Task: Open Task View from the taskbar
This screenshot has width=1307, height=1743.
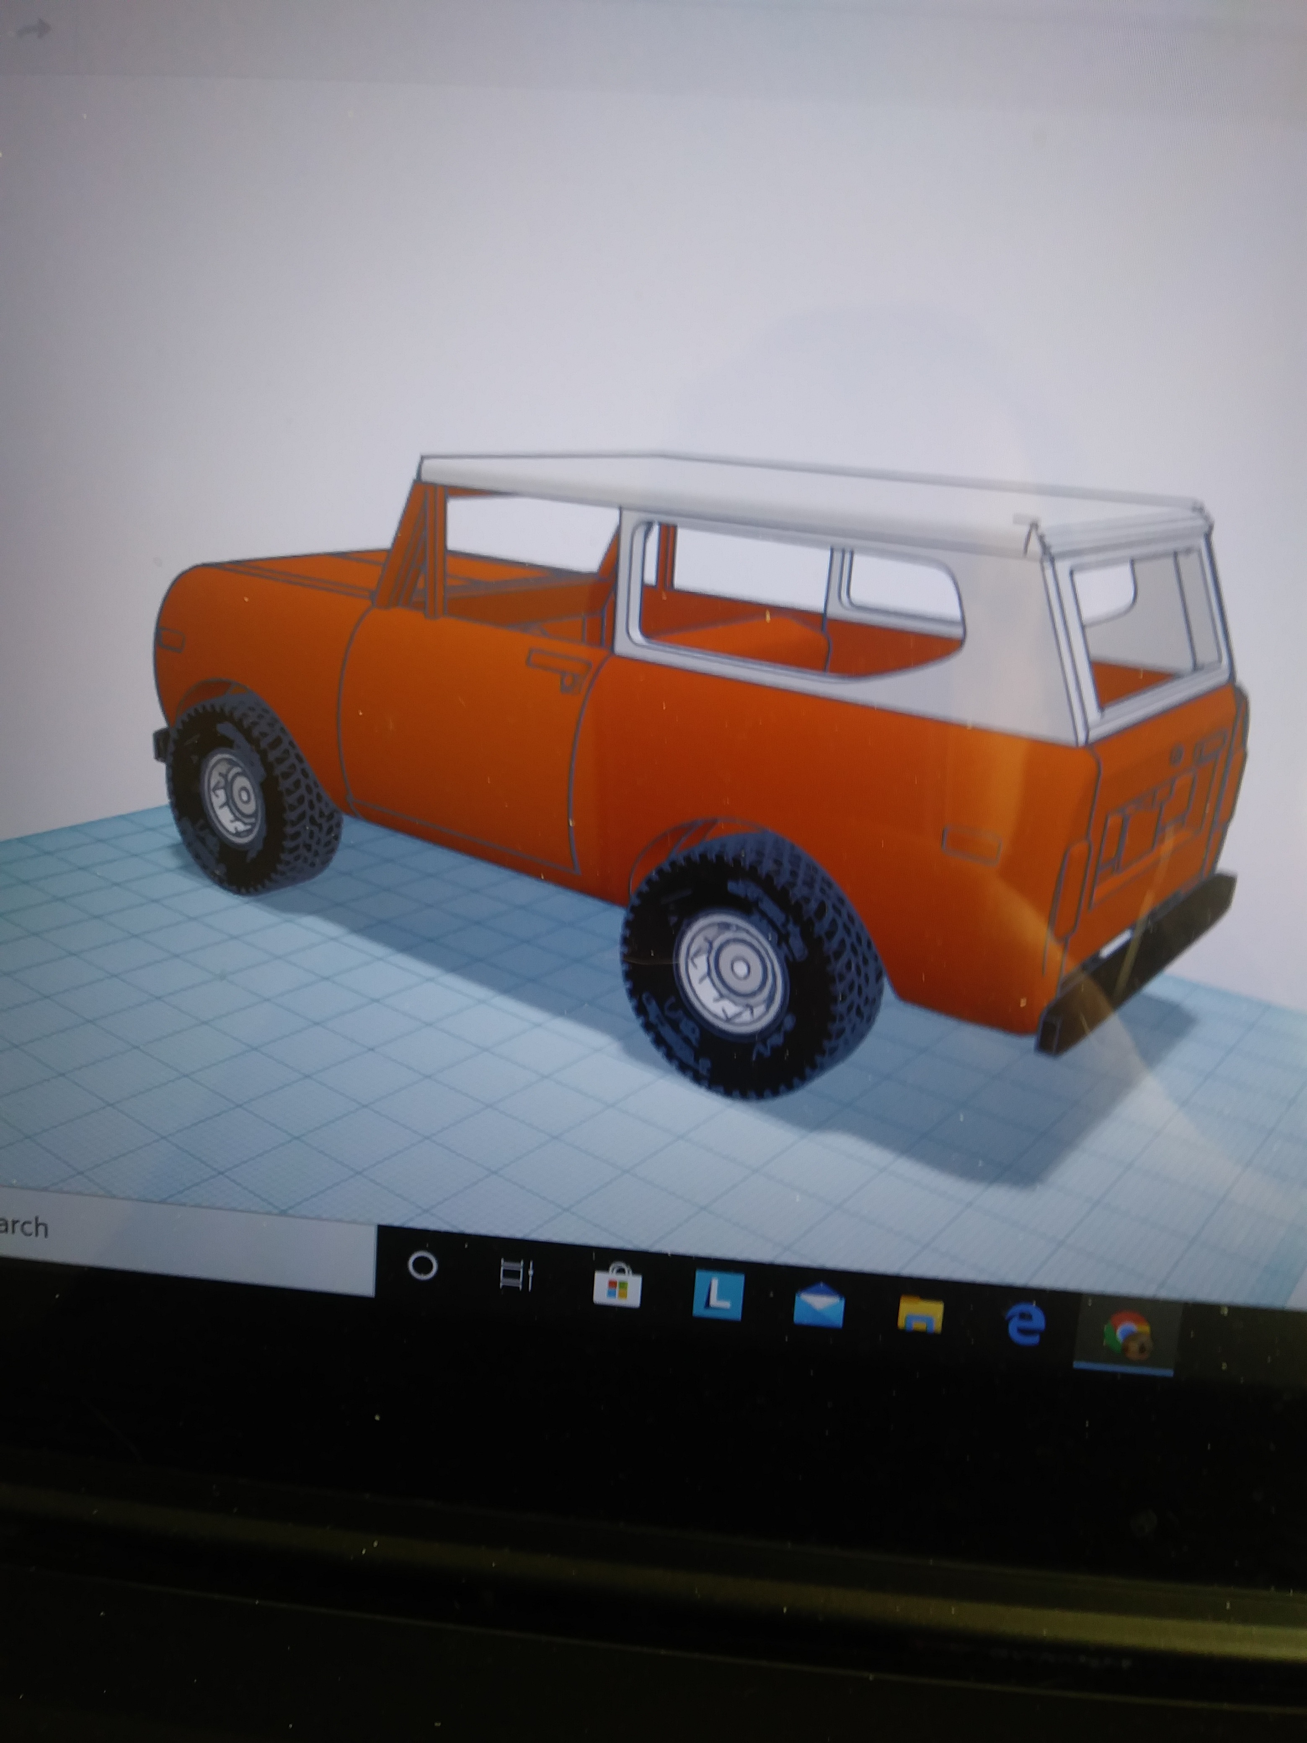Action: point(518,1275)
